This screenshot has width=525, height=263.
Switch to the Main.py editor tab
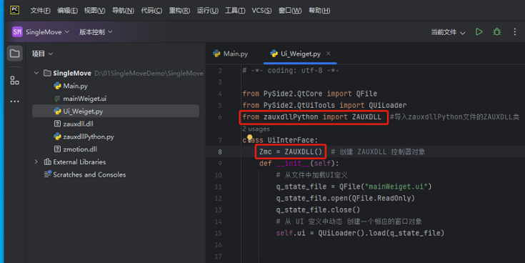coord(230,54)
